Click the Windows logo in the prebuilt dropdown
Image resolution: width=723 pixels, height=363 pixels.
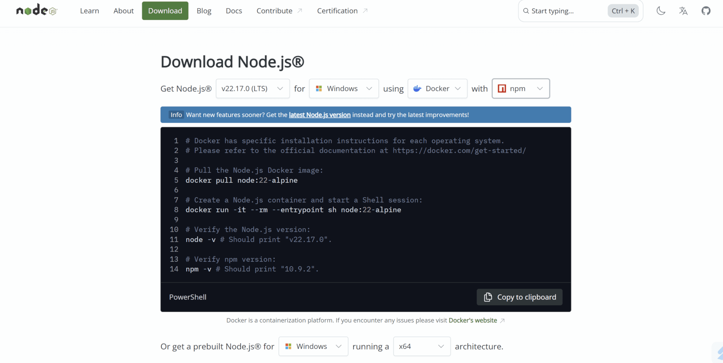[x=288, y=346]
